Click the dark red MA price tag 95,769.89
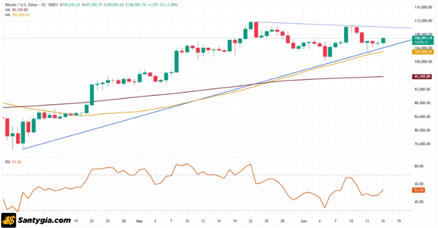The image size is (438, 228). pyautogui.click(x=422, y=77)
